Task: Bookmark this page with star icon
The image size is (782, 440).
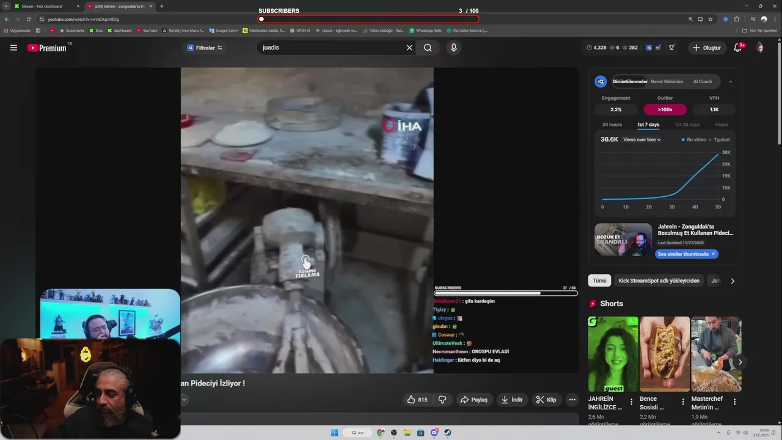Action: 710,19
